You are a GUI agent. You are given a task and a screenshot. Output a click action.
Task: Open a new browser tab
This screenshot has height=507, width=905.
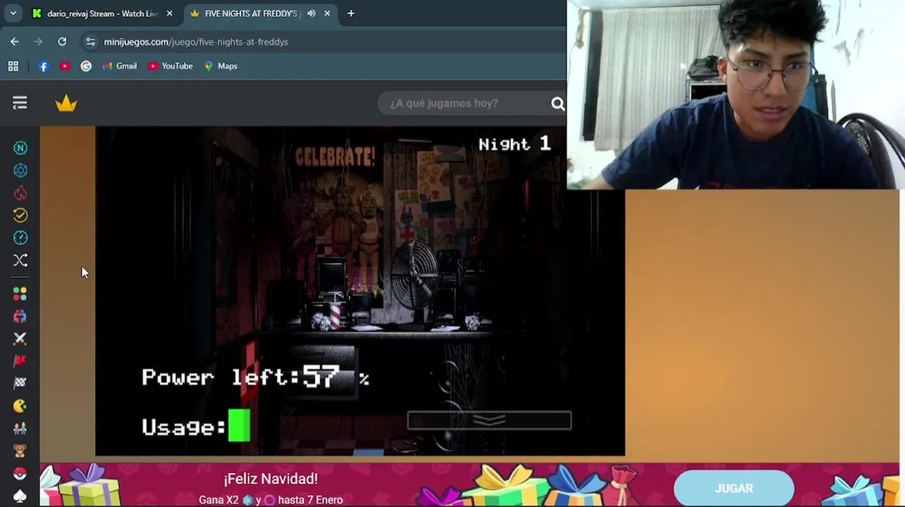point(351,13)
